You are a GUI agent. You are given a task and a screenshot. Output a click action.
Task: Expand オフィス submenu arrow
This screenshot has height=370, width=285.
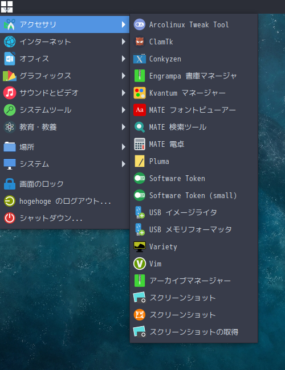tap(123, 59)
